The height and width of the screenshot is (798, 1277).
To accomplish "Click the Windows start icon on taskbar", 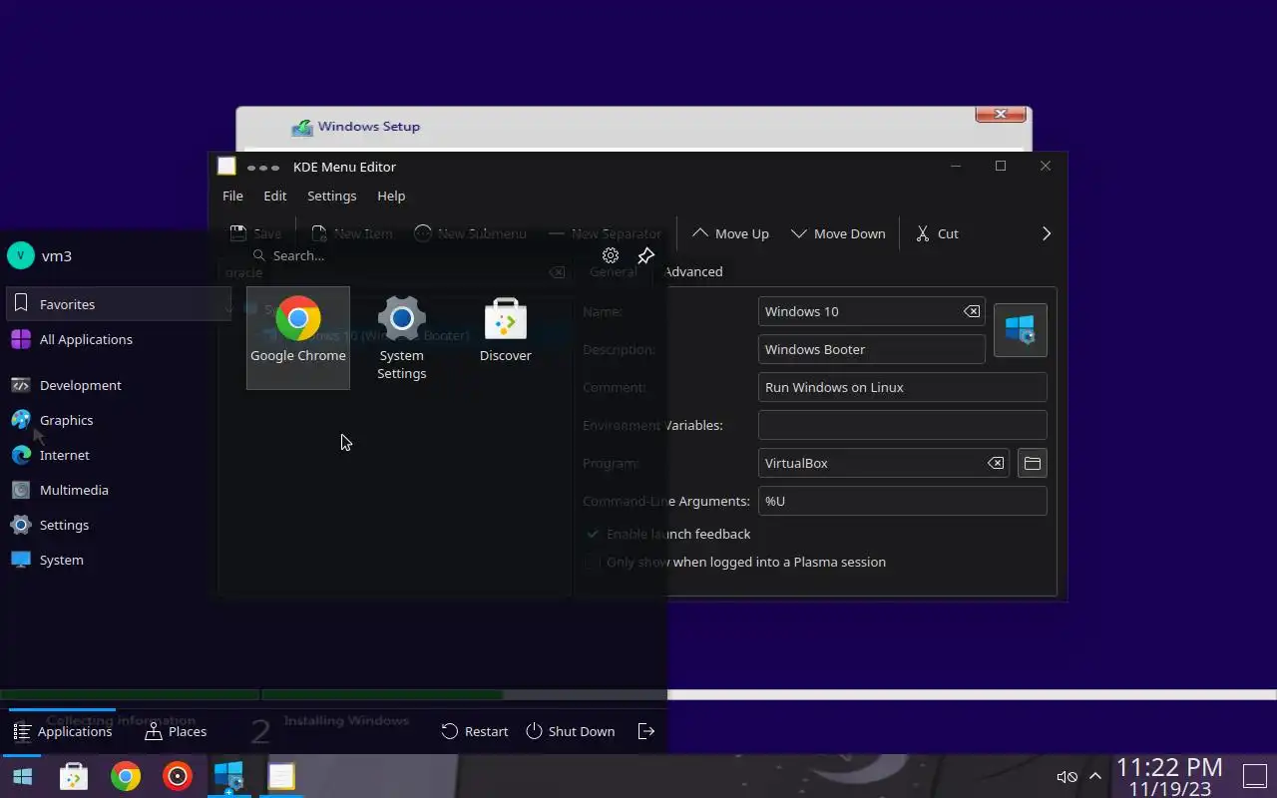I will pyautogui.click(x=22, y=776).
